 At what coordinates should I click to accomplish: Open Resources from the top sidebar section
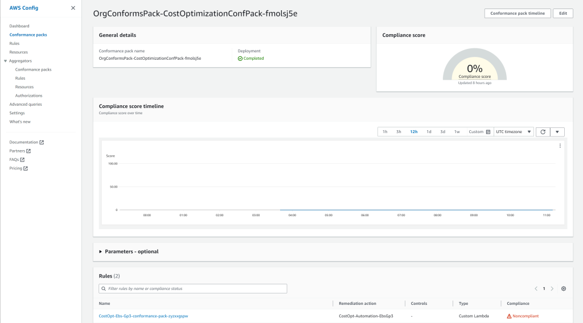(19, 52)
